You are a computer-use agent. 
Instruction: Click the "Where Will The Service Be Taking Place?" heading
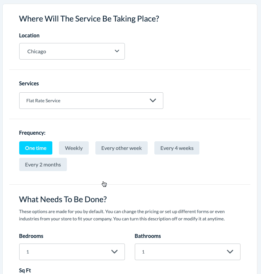coord(89,19)
